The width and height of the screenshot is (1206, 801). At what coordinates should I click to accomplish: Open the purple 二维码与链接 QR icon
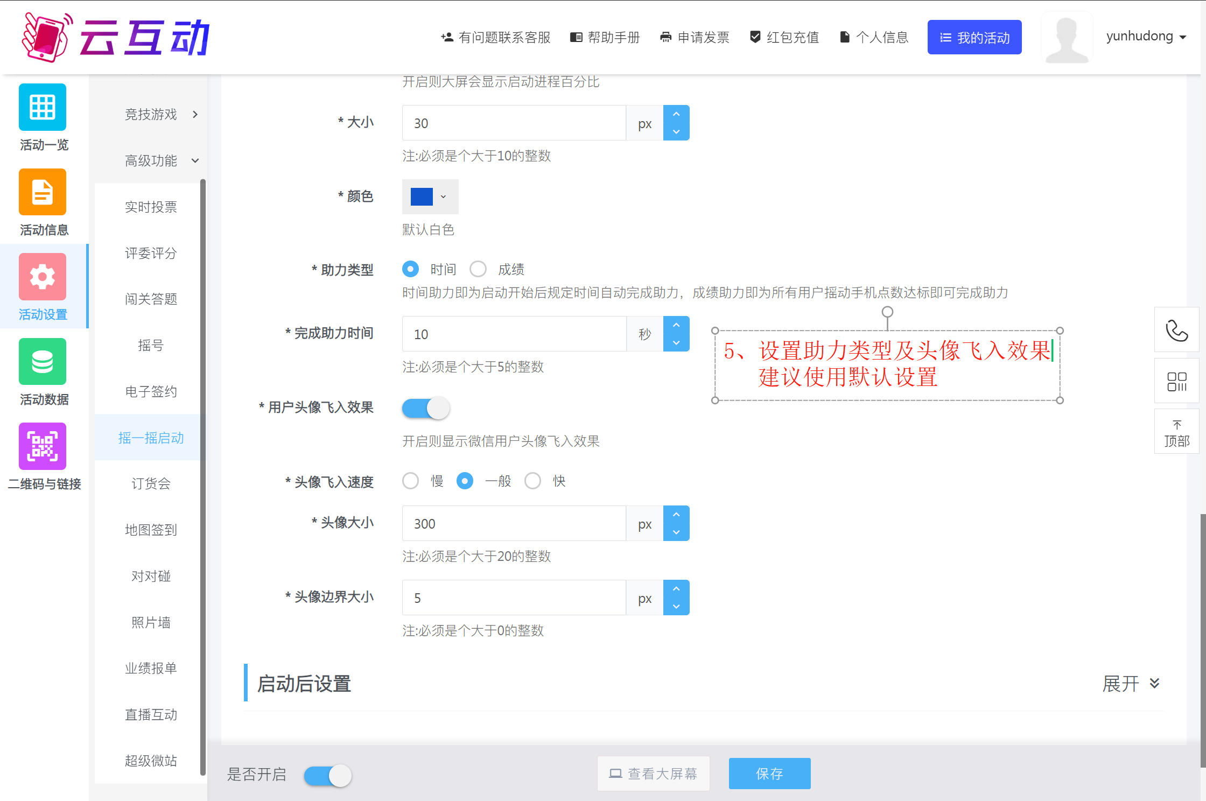(x=43, y=446)
